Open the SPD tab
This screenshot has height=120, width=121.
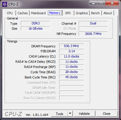pos(68,13)
